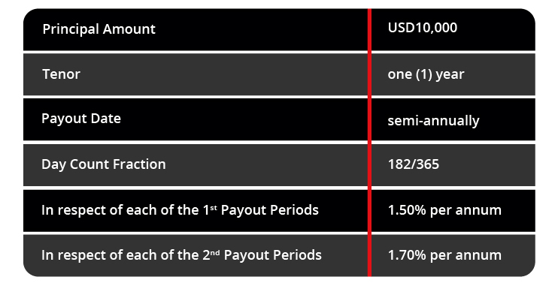Click the Payout Date label
Screen dimensions: 558x286
click(81, 119)
